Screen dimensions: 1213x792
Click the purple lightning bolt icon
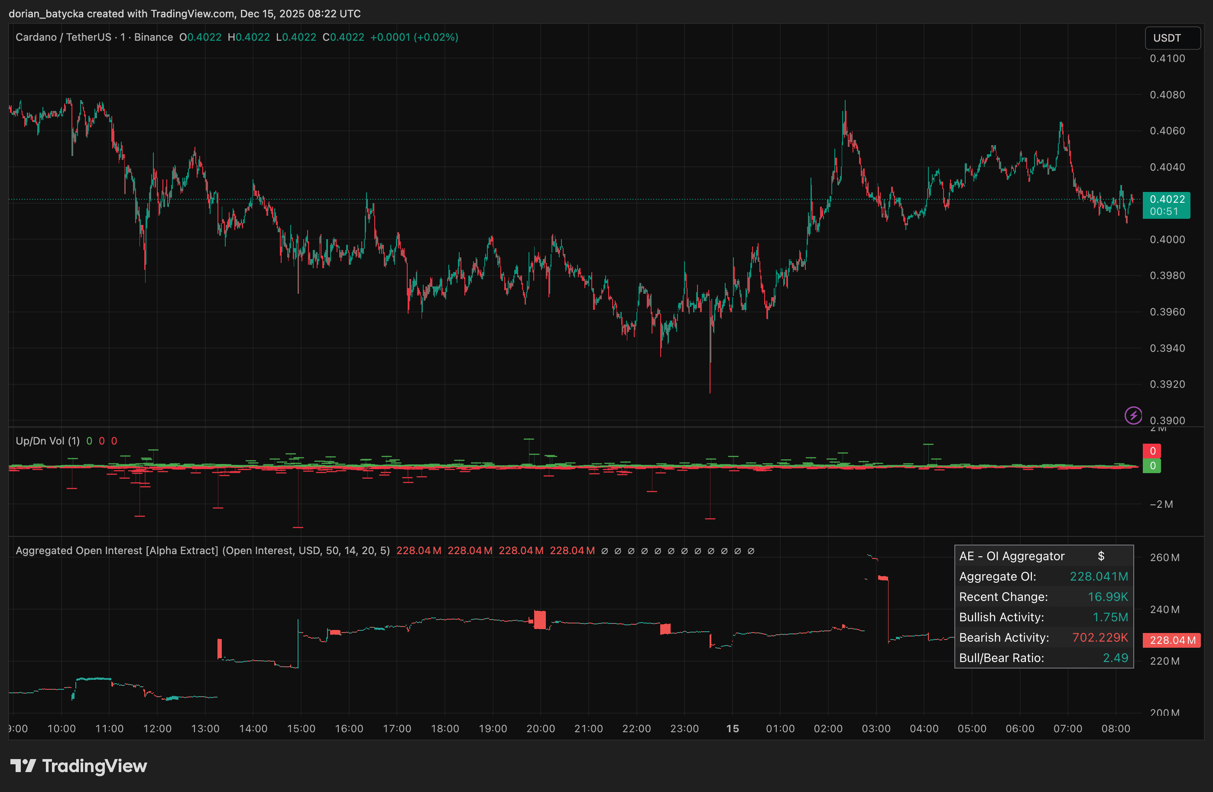tap(1133, 415)
